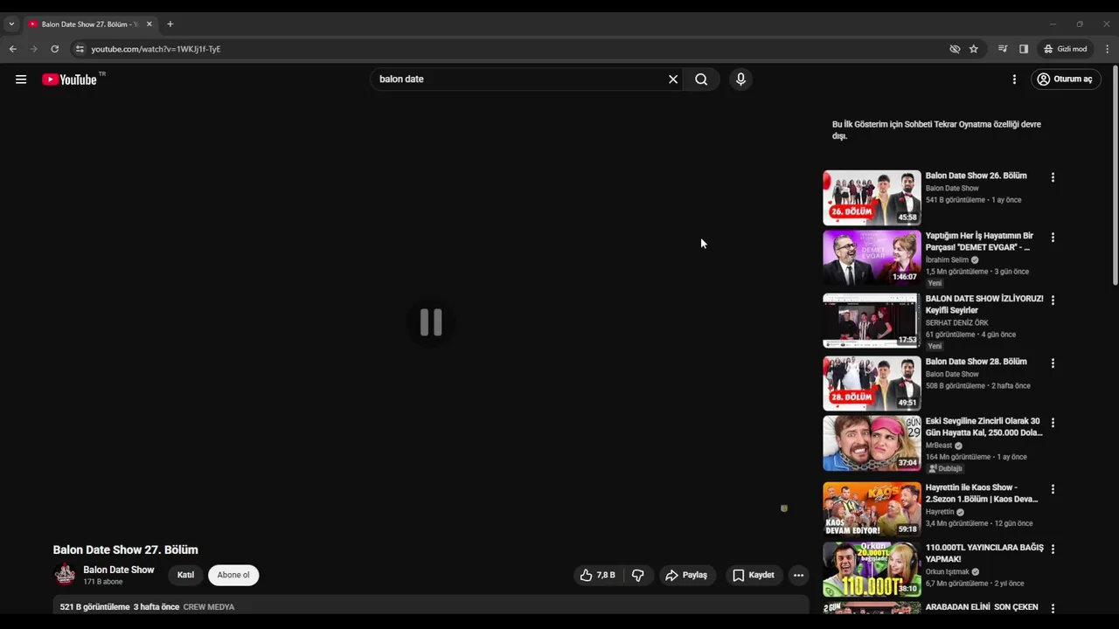Open title Hayrettin ile Kaos Show
This screenshot has height=629, width=1119.
click(x=982, y=494)
